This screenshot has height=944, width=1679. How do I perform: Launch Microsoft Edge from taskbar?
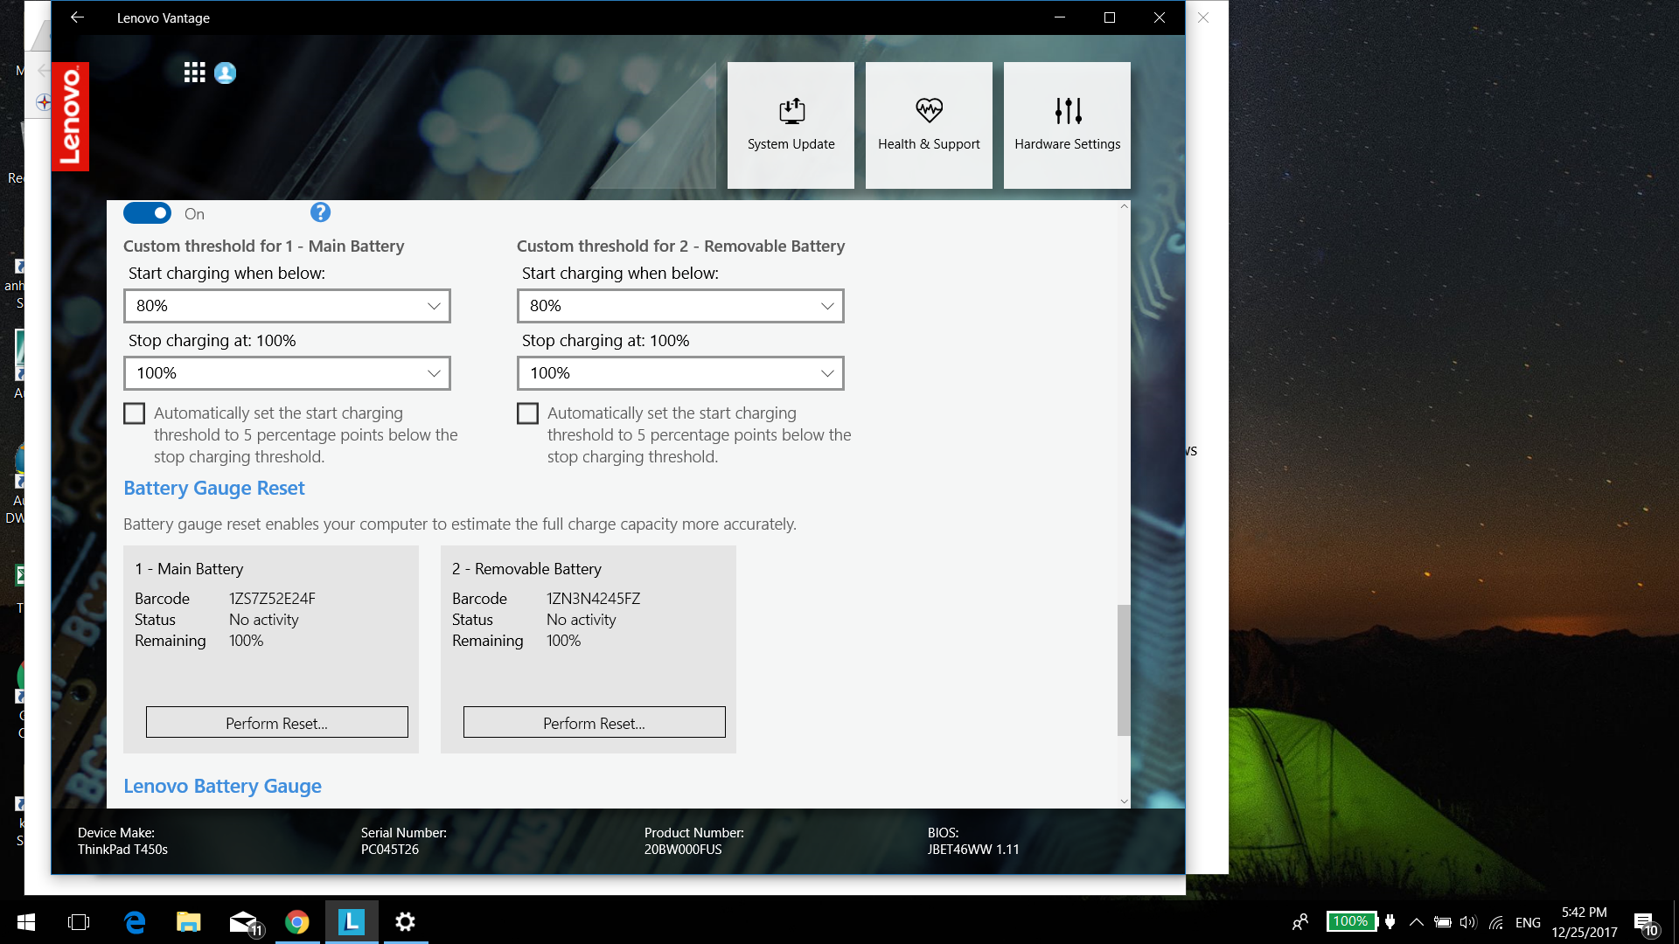tap(135, 922)
